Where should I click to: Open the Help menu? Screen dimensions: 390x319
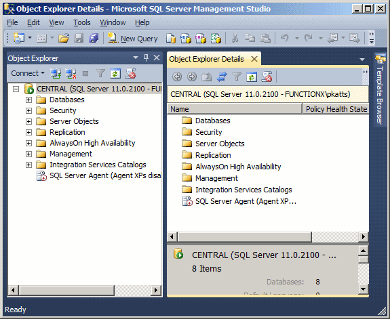click(142, 22)
